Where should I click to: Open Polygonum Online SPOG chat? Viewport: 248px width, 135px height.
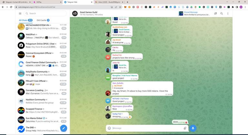point(42,46)
